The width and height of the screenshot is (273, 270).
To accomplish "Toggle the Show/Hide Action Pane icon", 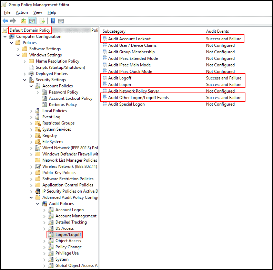I will tap(61, 21).
